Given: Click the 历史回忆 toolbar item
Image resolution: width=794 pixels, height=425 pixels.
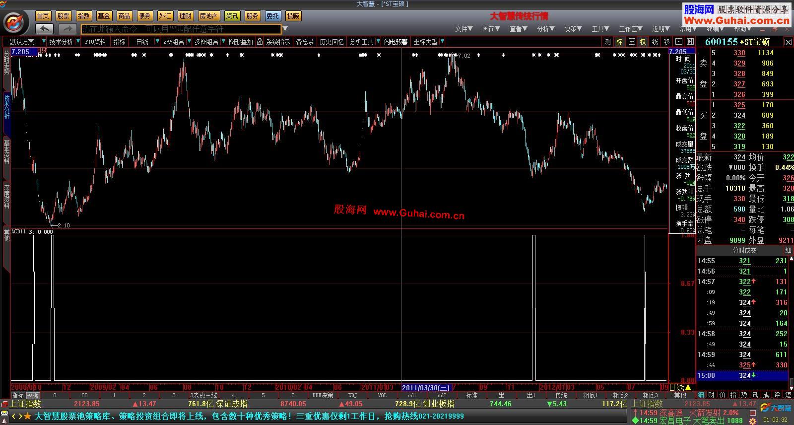Looking at the screenshot, I should tap(331, 42).
